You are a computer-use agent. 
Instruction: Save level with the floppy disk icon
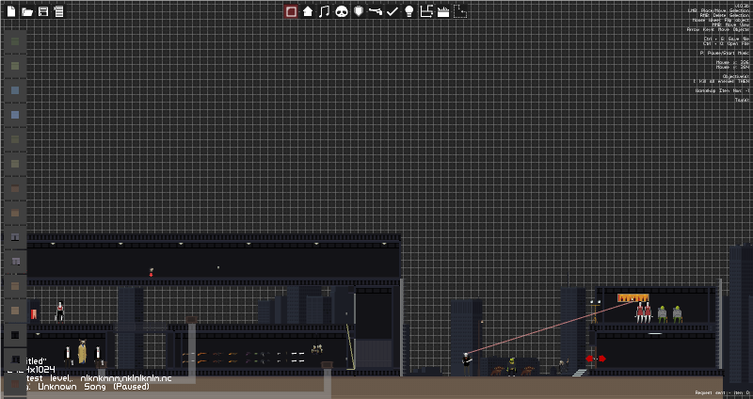pos(43,11)
